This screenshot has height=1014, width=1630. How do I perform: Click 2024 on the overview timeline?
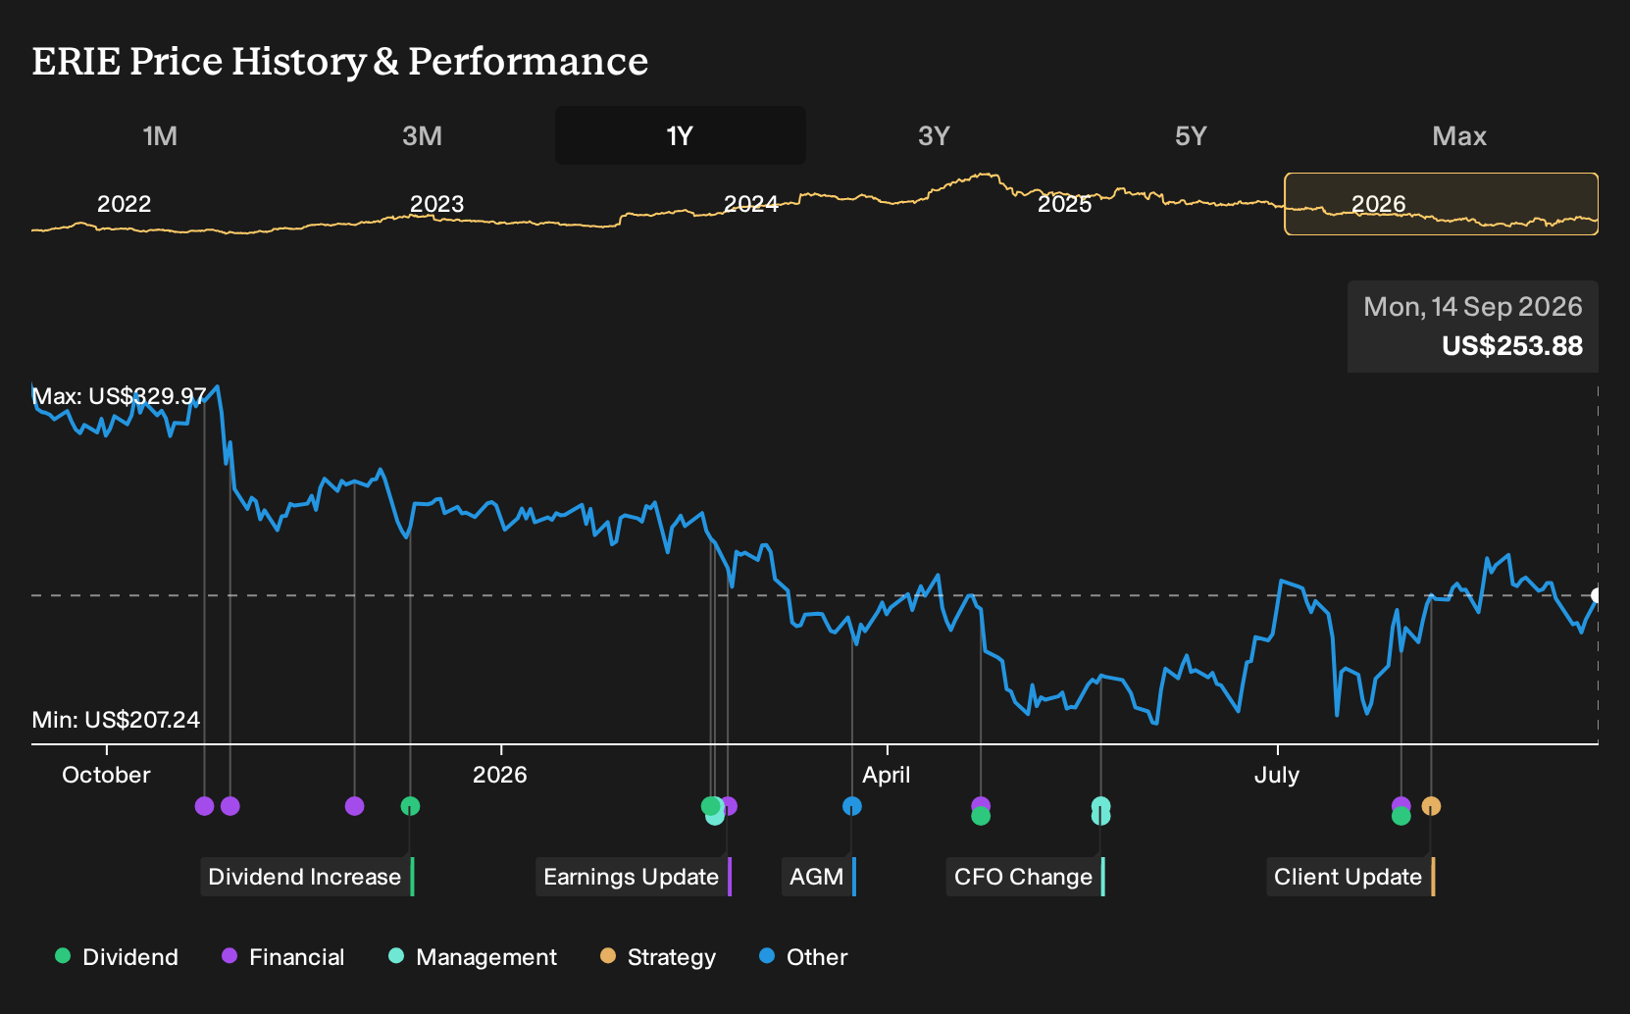751,204
